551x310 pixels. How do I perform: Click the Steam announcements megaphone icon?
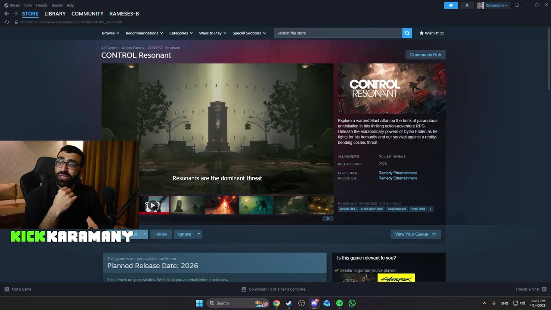tap(451, 5)
